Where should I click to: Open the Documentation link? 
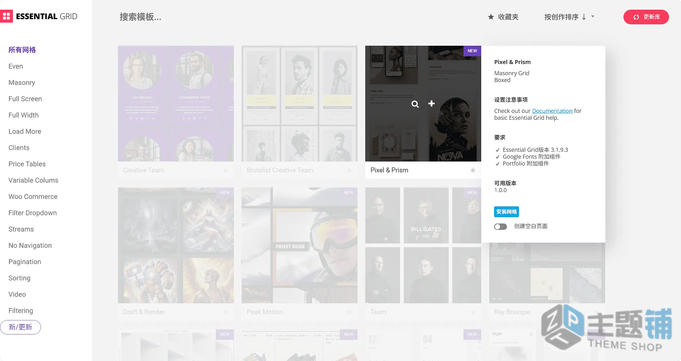(552, 111)
